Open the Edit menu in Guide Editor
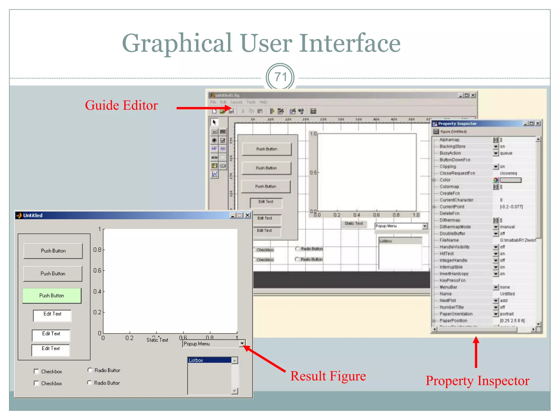Image resolution: width=560 pixels, height=420 pixels. point(223,102)
